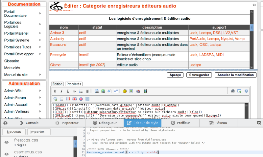Apply italic formatting in editor toolbar
Screen dimensions: 263x157
point(62,91)
